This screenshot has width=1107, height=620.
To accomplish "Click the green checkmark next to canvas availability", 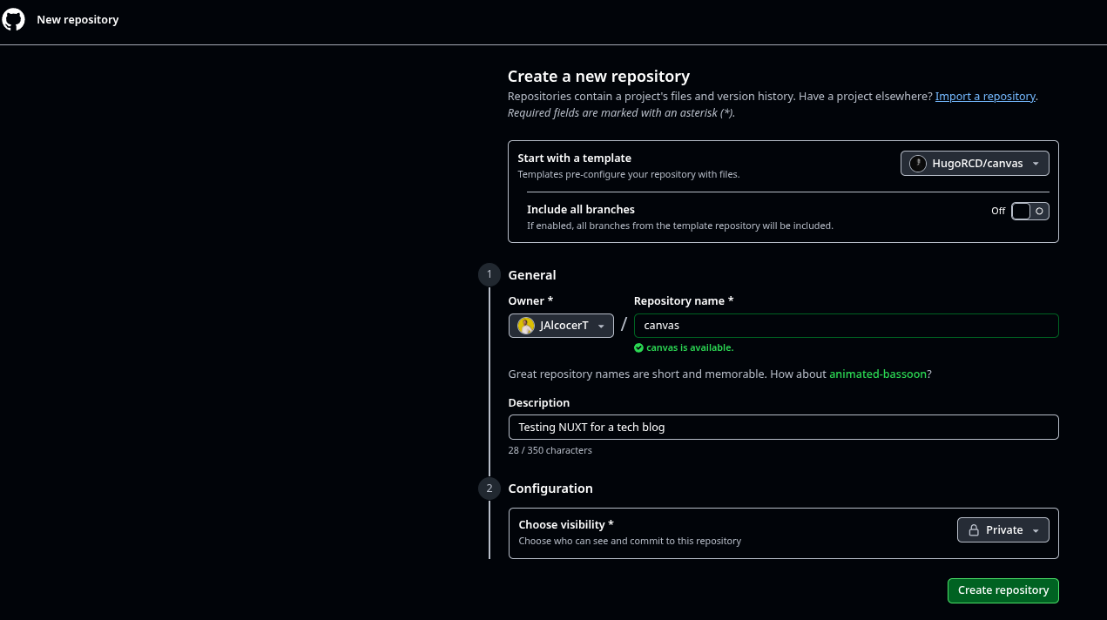I will 638,347.
